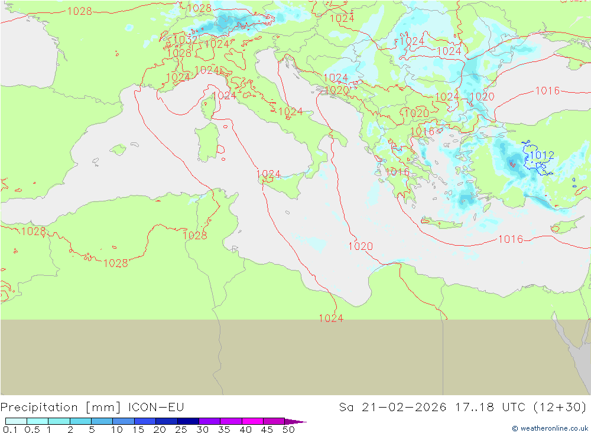Click the weatheronline.co.uk copyright link

(x=550, y=428)
